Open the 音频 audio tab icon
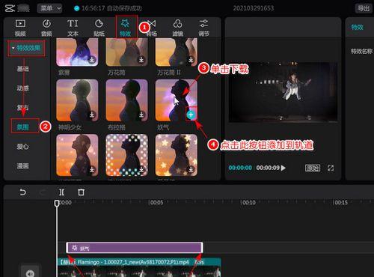 (x=46, y=24)
